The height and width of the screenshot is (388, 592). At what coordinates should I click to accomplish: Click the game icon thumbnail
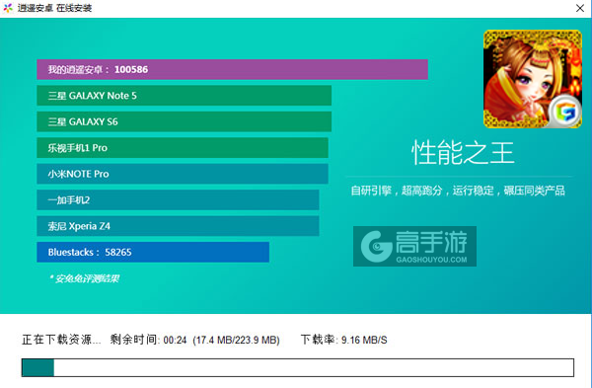(x=533, y=79)
